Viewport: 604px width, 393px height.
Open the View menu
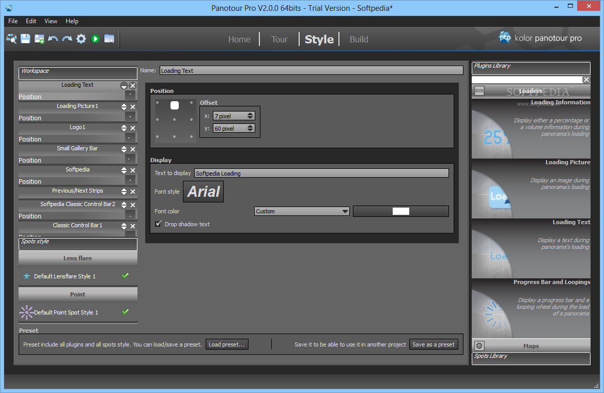[x=51, y=21]
